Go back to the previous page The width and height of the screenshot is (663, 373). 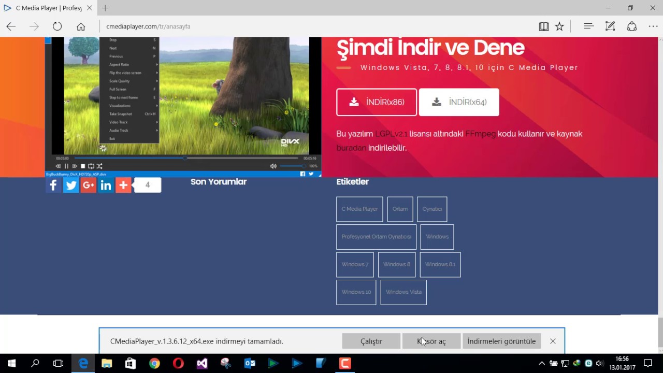(11, 26)
